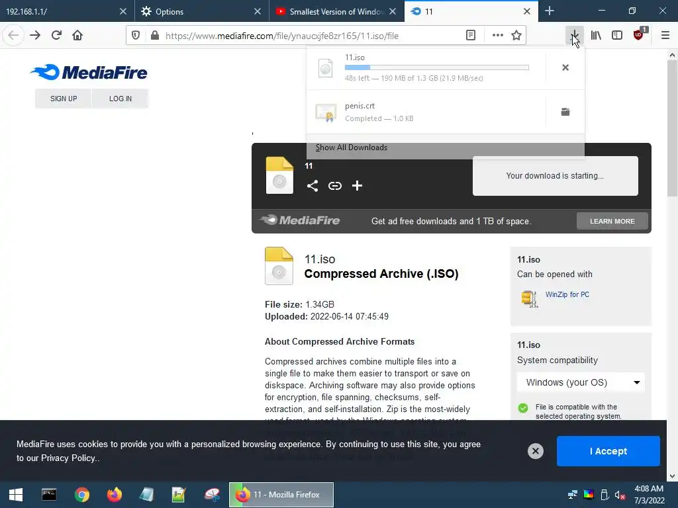Viewport: 678px width, 508px height.
Task: Open Command Prompt from the taskbar
Action: click(x=49, y=495)
